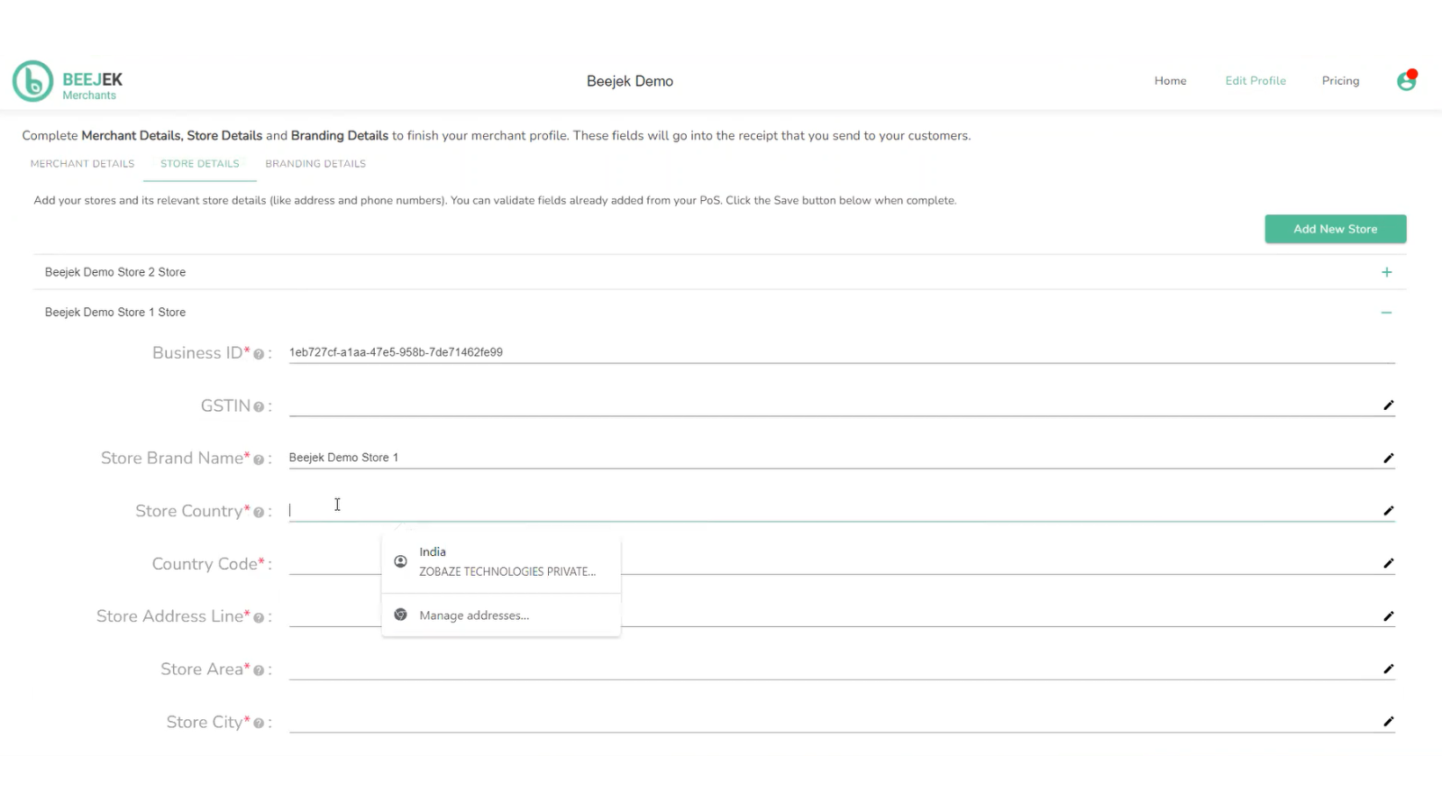Click the pencil icon for Country Code
The width and height of the screenshot is (1442, 811).
[1388, 563]
